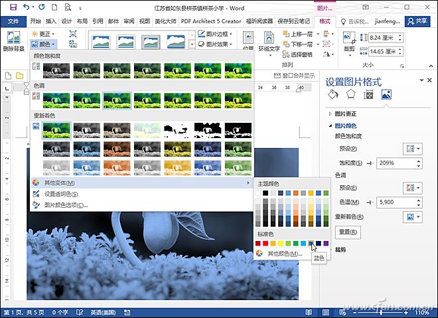Click the picture height field 8.24 厘米

click(x=384, y=38)
